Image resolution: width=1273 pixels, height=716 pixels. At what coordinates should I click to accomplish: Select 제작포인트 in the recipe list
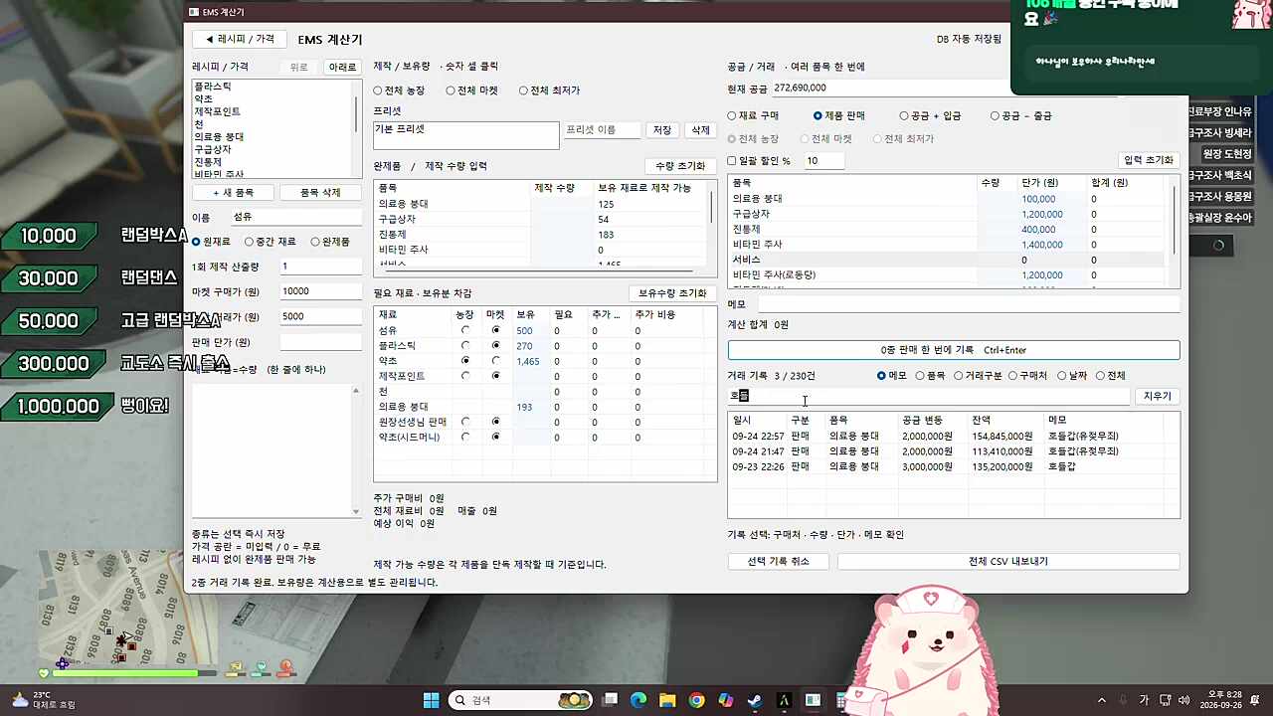[x=273, y=111]
